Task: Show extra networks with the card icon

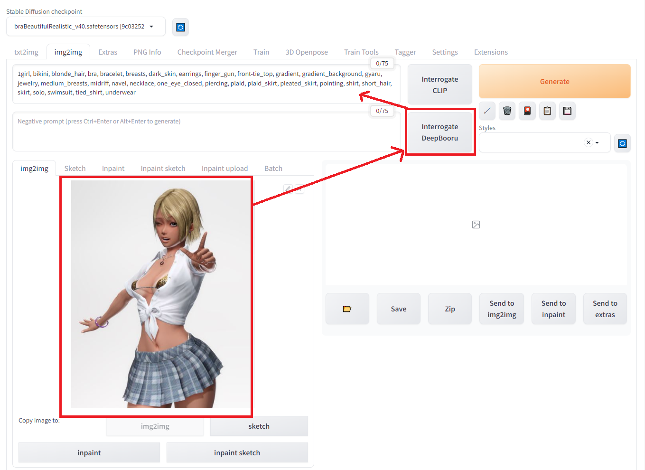Action: pos(527,111)
